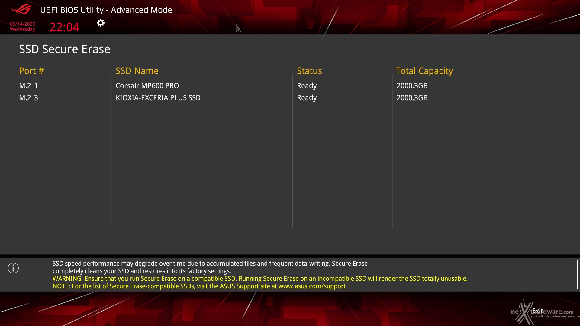The image size is (580, 326).
Task: Click the SSD Secure Erase title
Action: [65, 49]
